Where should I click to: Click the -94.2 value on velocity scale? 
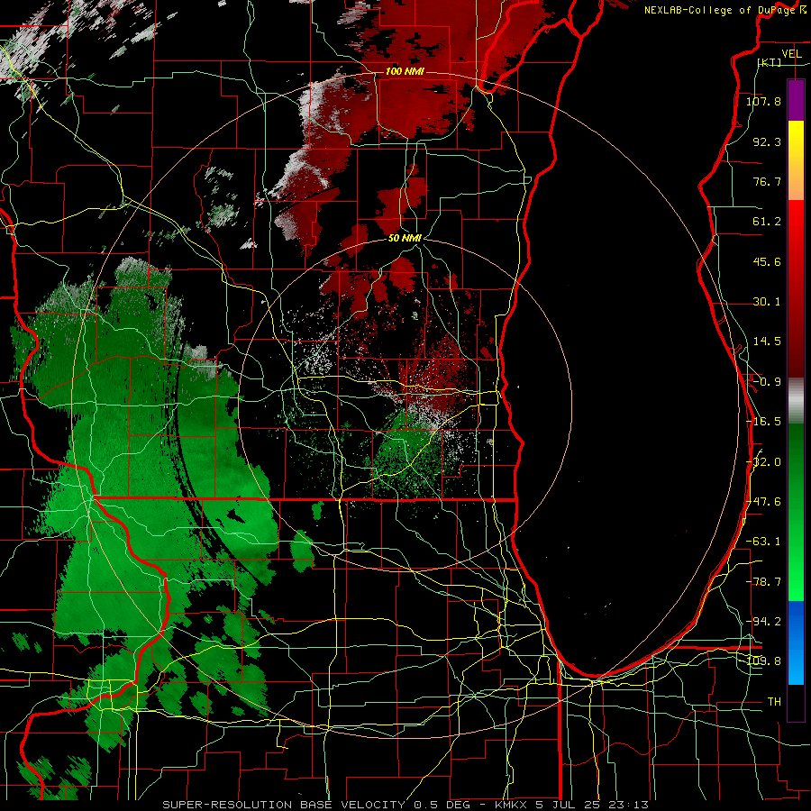[x=763, y=622]
